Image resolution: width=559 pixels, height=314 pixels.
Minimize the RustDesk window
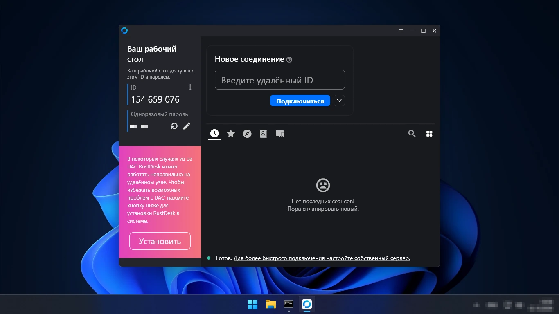[x=412, y=31]
